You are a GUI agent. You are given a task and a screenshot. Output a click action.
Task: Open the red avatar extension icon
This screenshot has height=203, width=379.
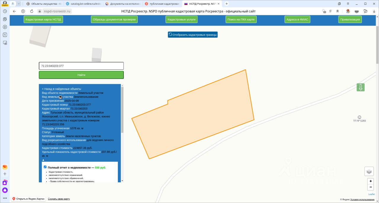(348, 11)
